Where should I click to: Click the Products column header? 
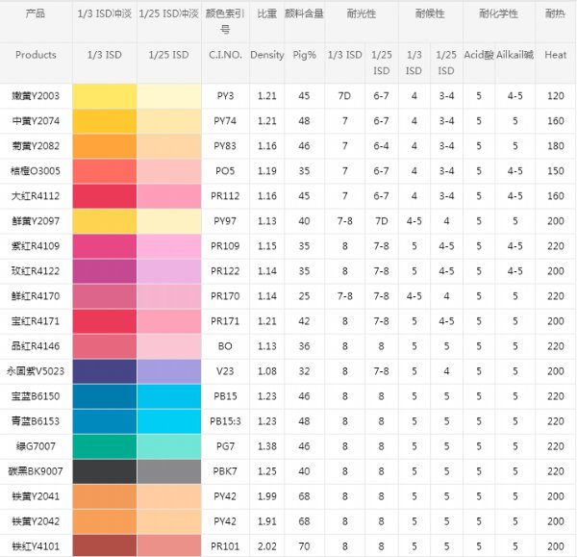pos(37,56)
